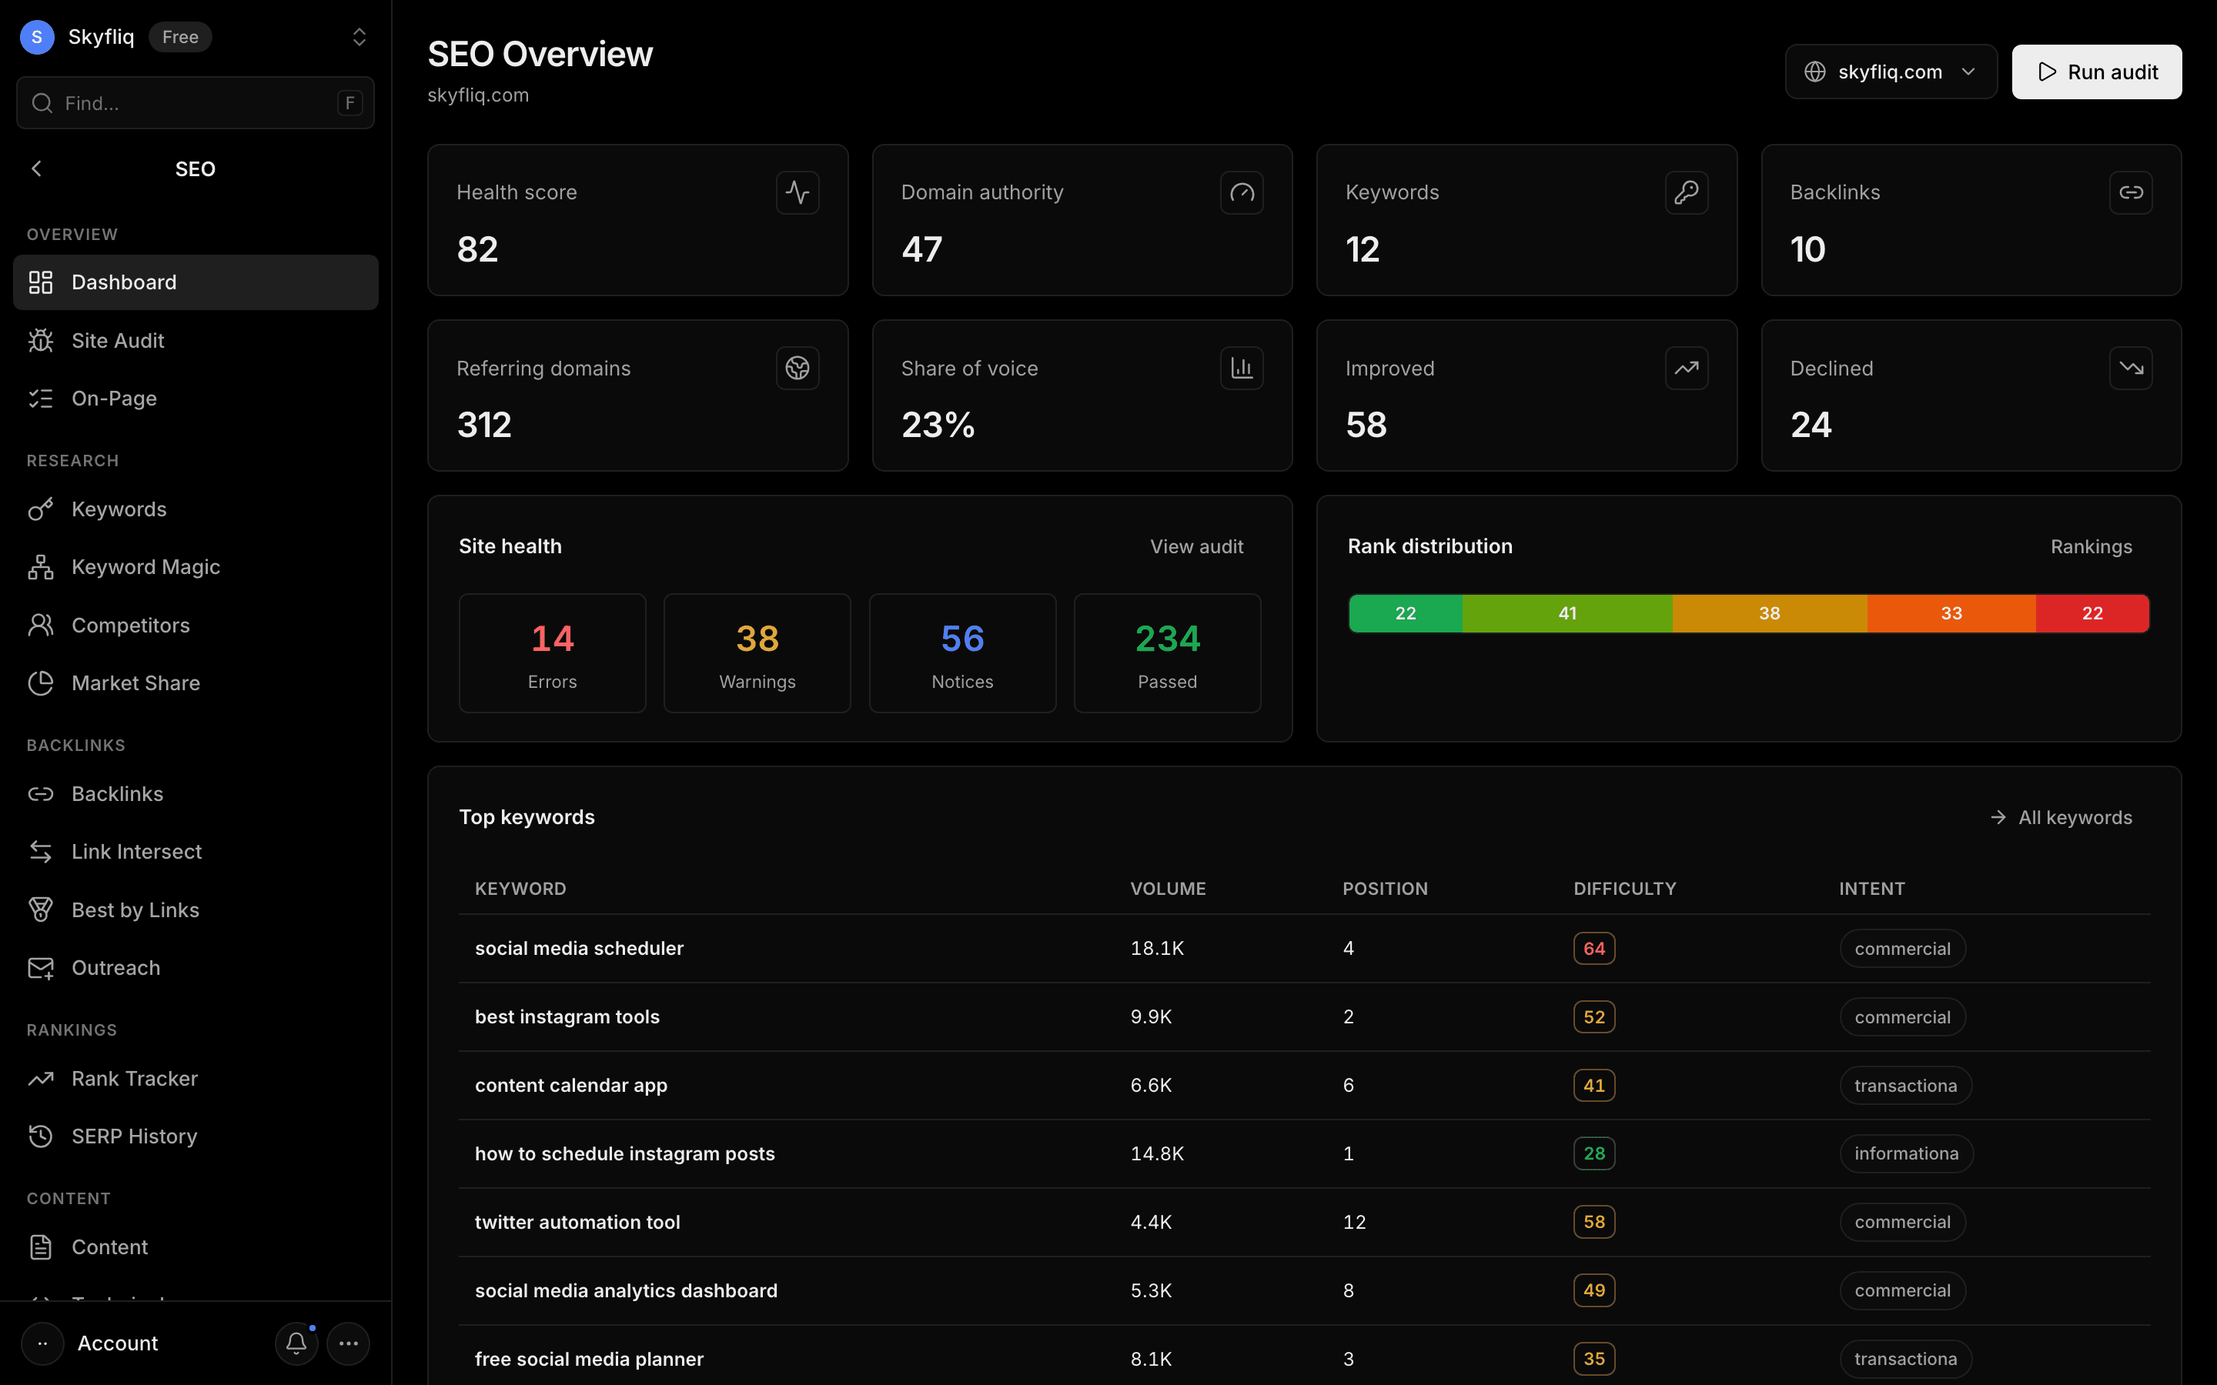The image size is (2217, 1385).
Task: Click the Domain authority gauge icon
Action: point(1242,192)
